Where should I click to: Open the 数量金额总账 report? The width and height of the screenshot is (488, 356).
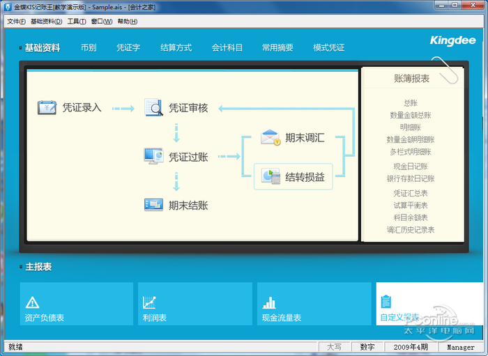point(411,115)
